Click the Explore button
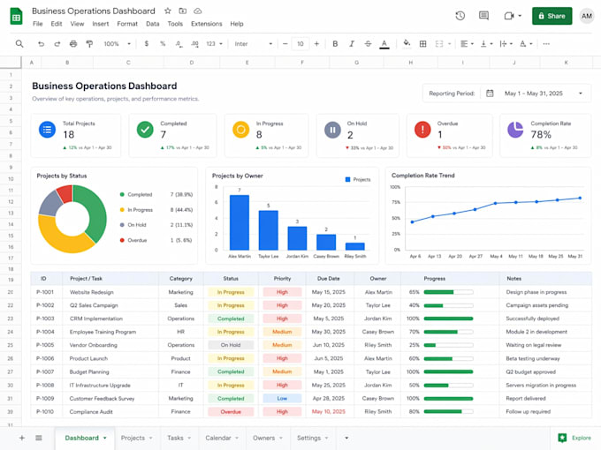This screenshot has height=450, width=601. (x=574, y=438)
